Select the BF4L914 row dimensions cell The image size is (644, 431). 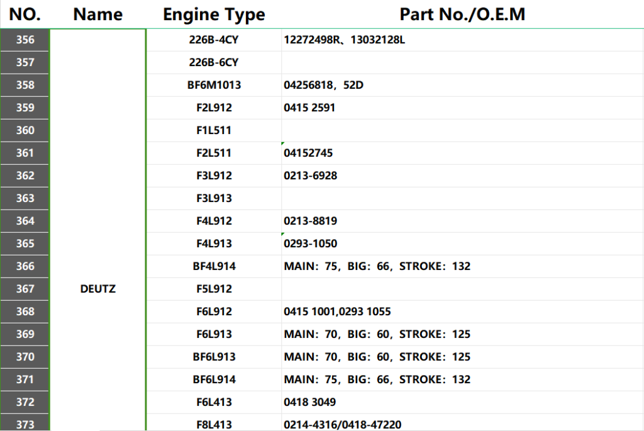tap(462, 266)
